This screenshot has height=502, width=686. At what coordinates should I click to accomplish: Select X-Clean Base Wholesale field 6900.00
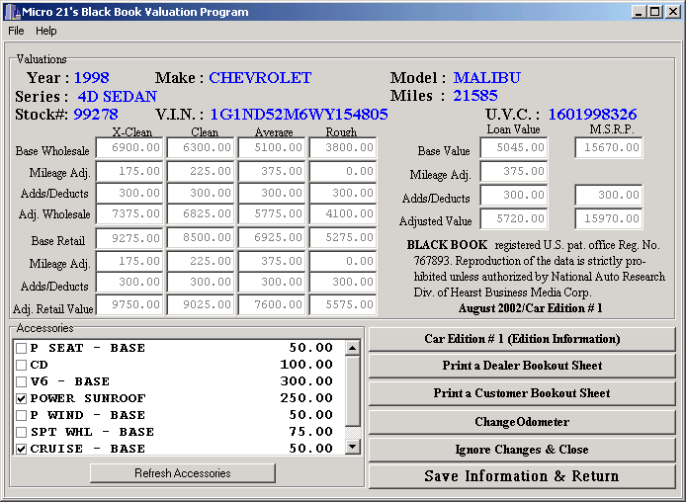129,148
